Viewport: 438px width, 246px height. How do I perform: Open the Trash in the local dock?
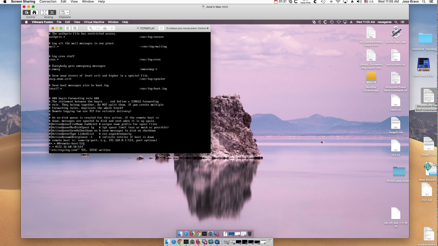click(270, 242)
